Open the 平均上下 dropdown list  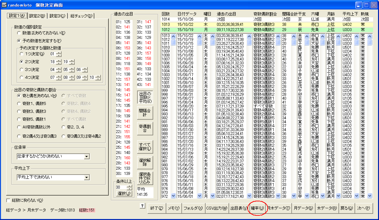pyautogui.click(x=87, y=178)
